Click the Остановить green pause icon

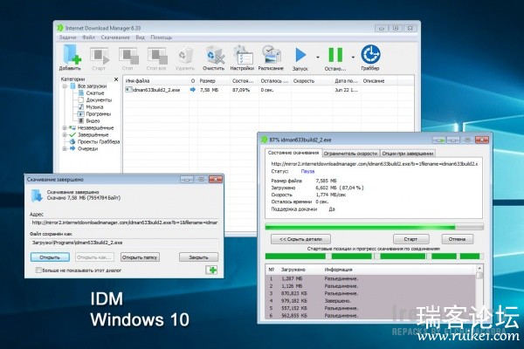point(335,55)
